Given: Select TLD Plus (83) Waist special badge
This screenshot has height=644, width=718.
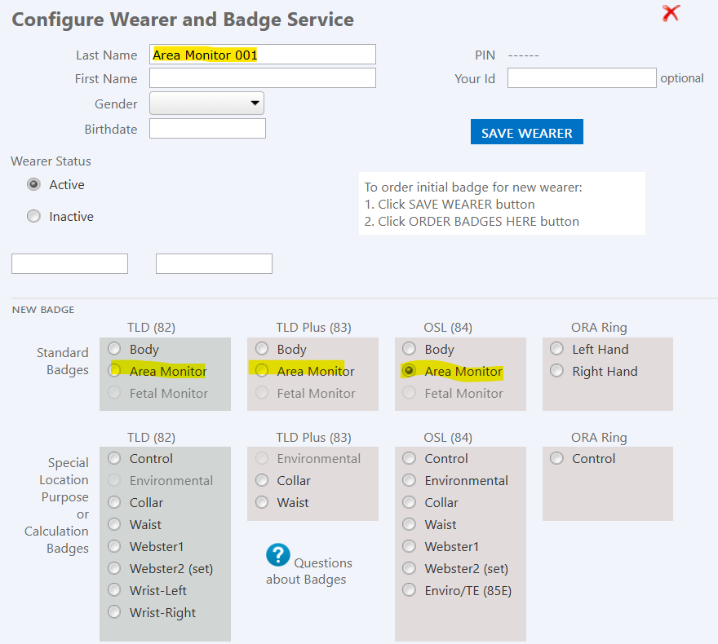Looking at the screenshot, I should (262, 503).
